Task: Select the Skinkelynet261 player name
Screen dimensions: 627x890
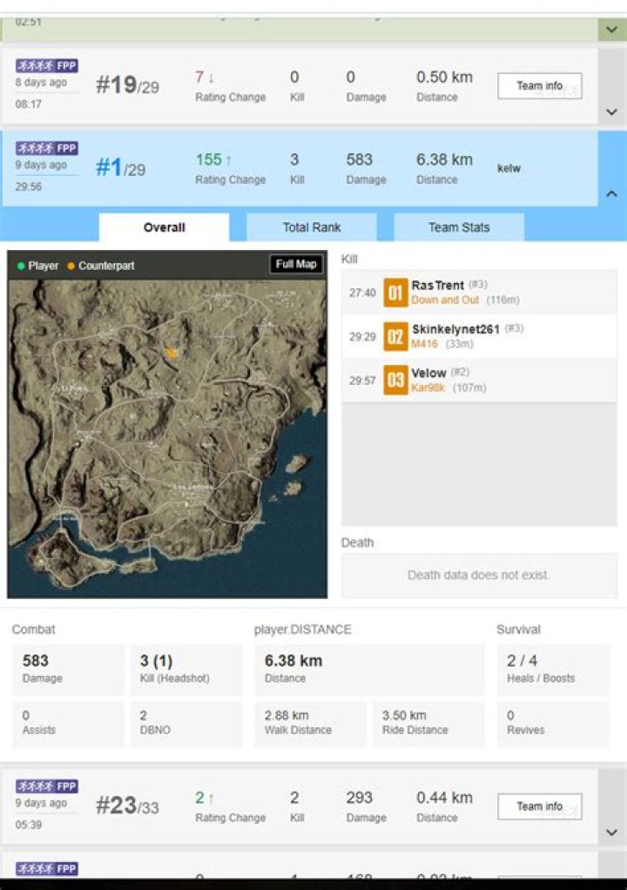Action: point(455,329)
